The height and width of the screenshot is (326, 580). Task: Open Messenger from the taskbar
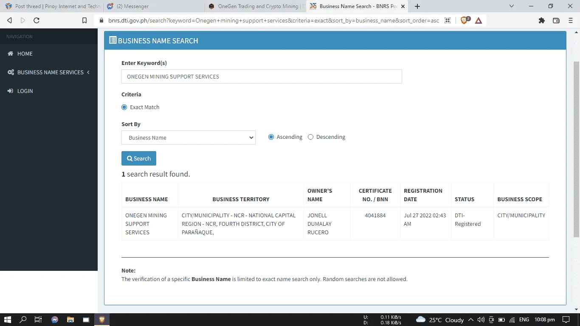coord(55,320)
